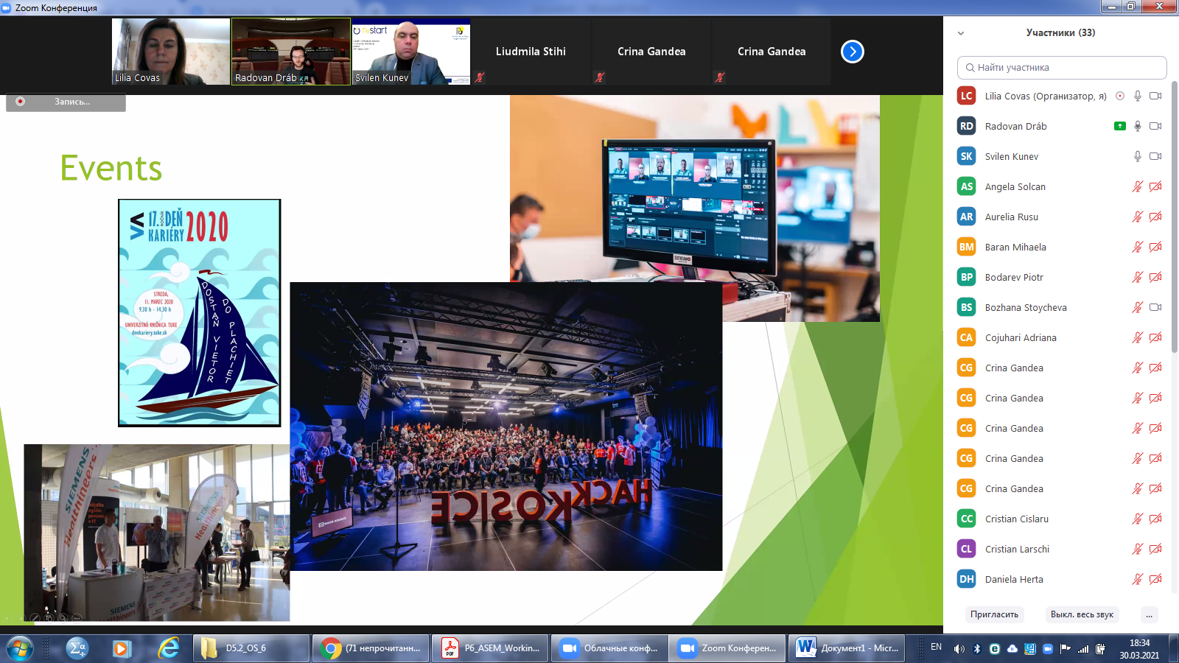Select participant Aurelia Rusu name
Viewport: 1179px width, 663px height.
(1011, 217)
